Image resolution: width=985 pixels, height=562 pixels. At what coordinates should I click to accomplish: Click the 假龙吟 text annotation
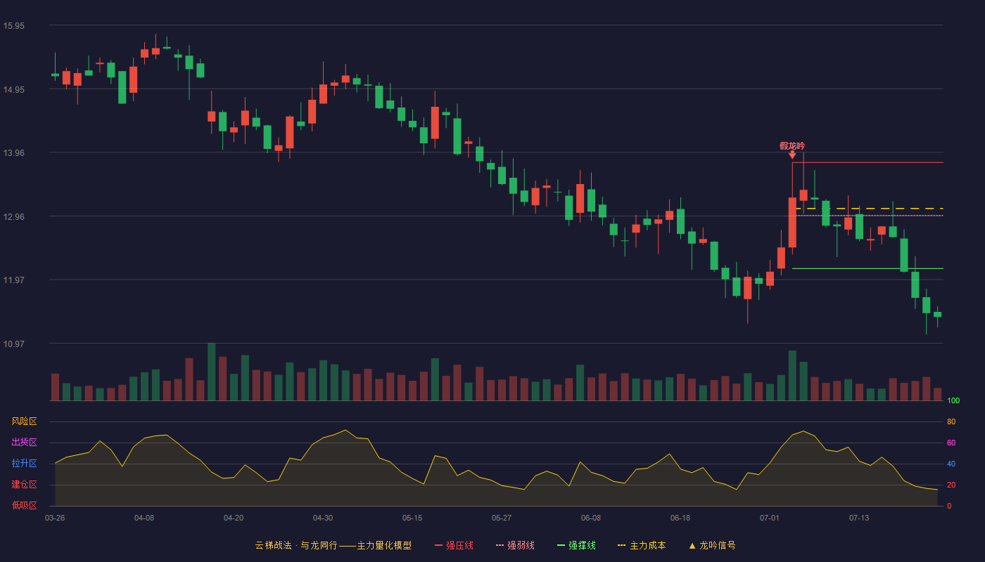point(792,145)
